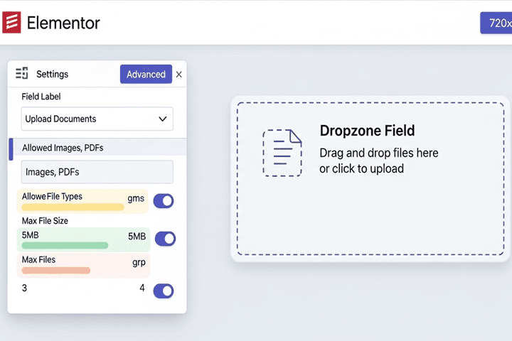Select the Settings tab label
Screen dimensions: 512x341
52,74
